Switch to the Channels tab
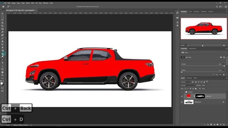The height and width of the screenshot is (128, 228). click(x=189, y=78)
